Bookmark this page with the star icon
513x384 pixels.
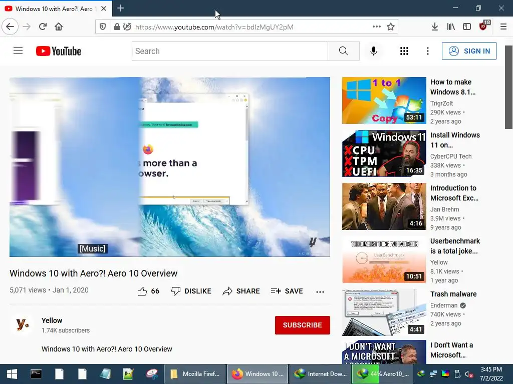391,27
